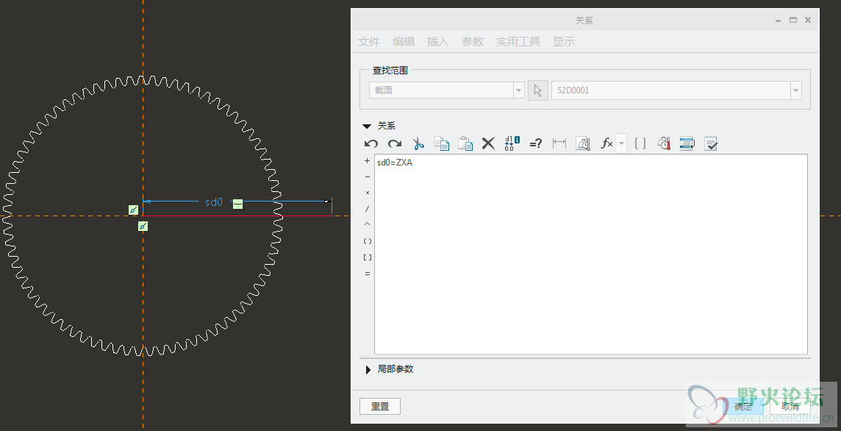Insert function using fx icon
This screenshot has height=431, width=841.
point(606,143)
